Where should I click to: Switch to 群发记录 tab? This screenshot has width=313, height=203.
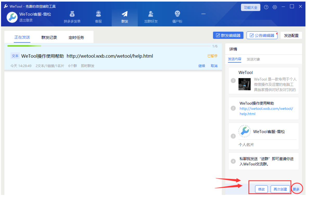point(49,38)
